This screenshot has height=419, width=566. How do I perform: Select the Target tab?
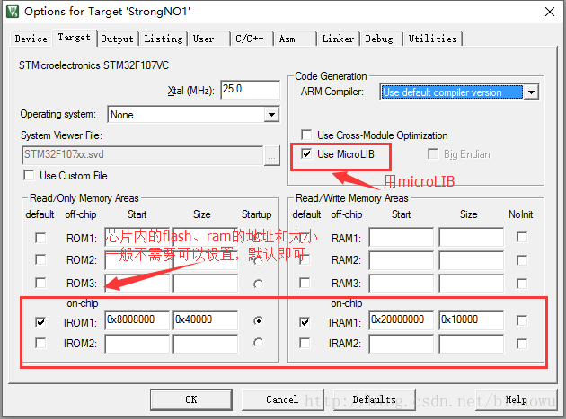74,38
